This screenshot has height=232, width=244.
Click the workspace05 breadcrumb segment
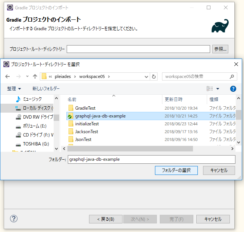[x=92, y=76]
